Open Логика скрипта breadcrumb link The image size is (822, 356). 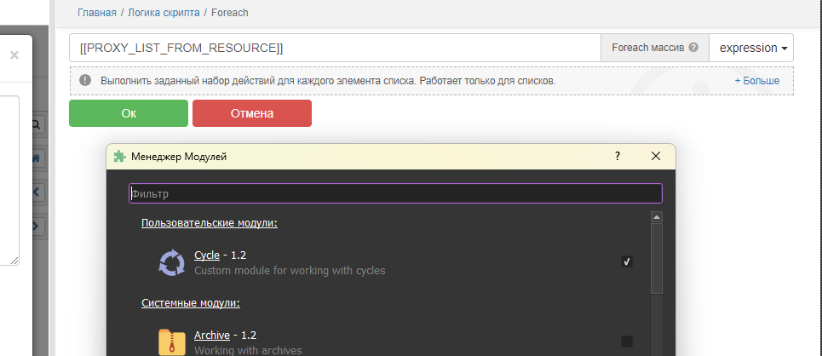point(174,13)
